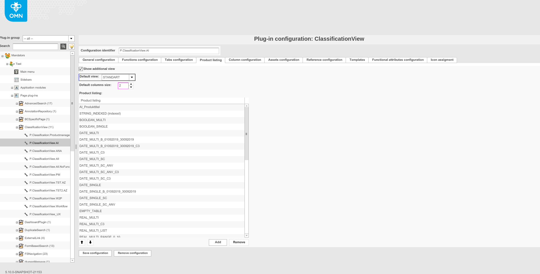Click the search magnifier icon
Image resolution: width=540 pixels, height=274 pixels.
63,46
